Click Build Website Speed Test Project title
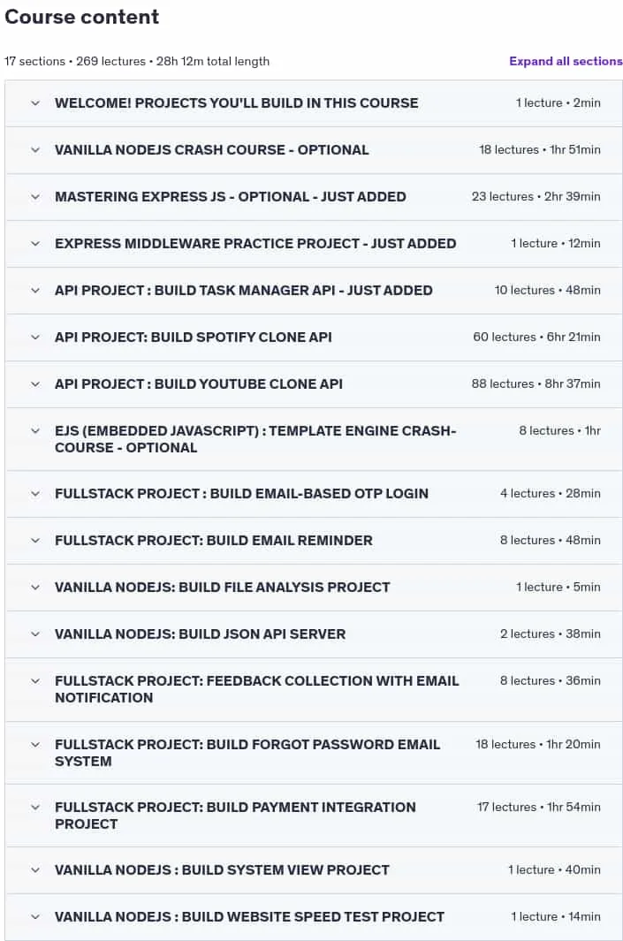Image resolution: width=623 pixels, height=941 pixels. [249, 917]
